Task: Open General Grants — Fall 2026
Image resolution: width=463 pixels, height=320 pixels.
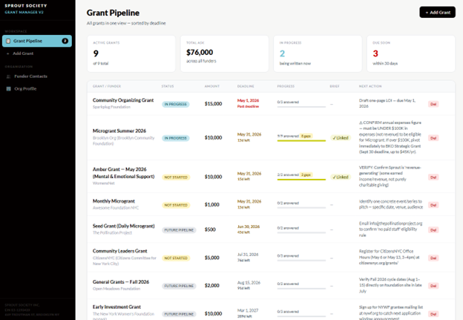Action: point(121,282)
